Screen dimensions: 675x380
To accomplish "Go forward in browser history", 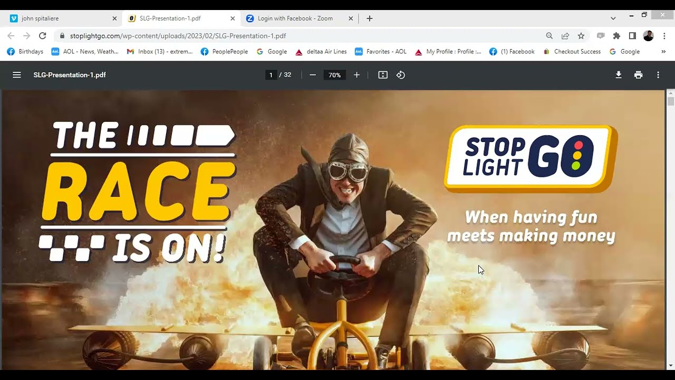I will click(x=27, y=36).
